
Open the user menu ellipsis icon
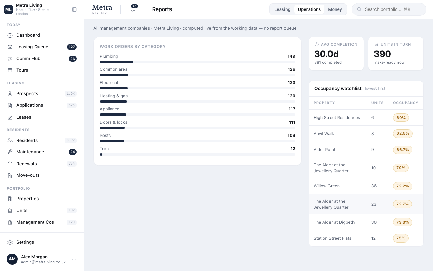point(74,259)
